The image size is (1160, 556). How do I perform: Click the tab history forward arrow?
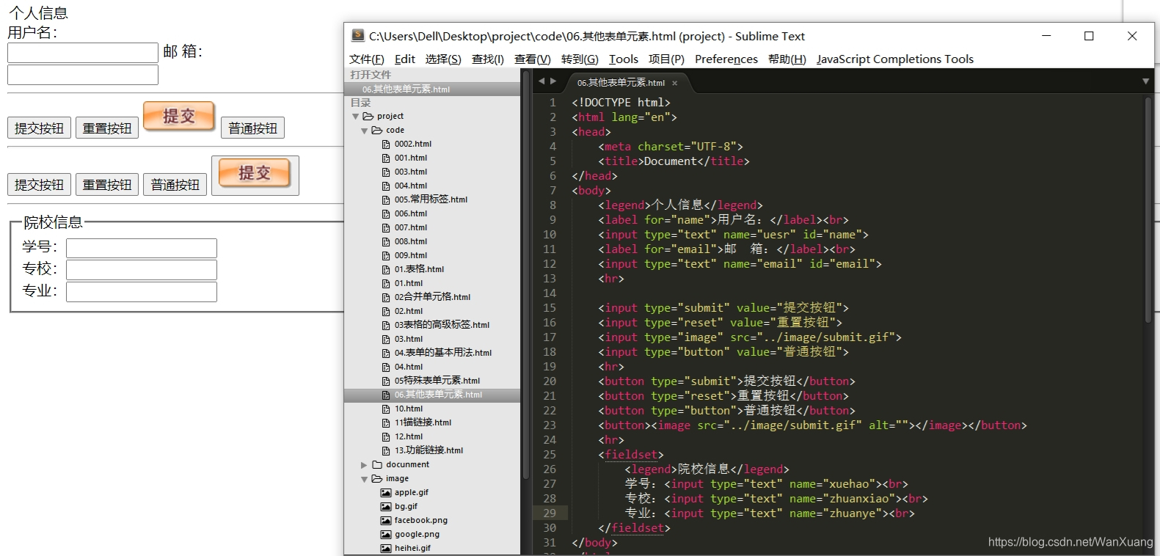coord(553,81)
